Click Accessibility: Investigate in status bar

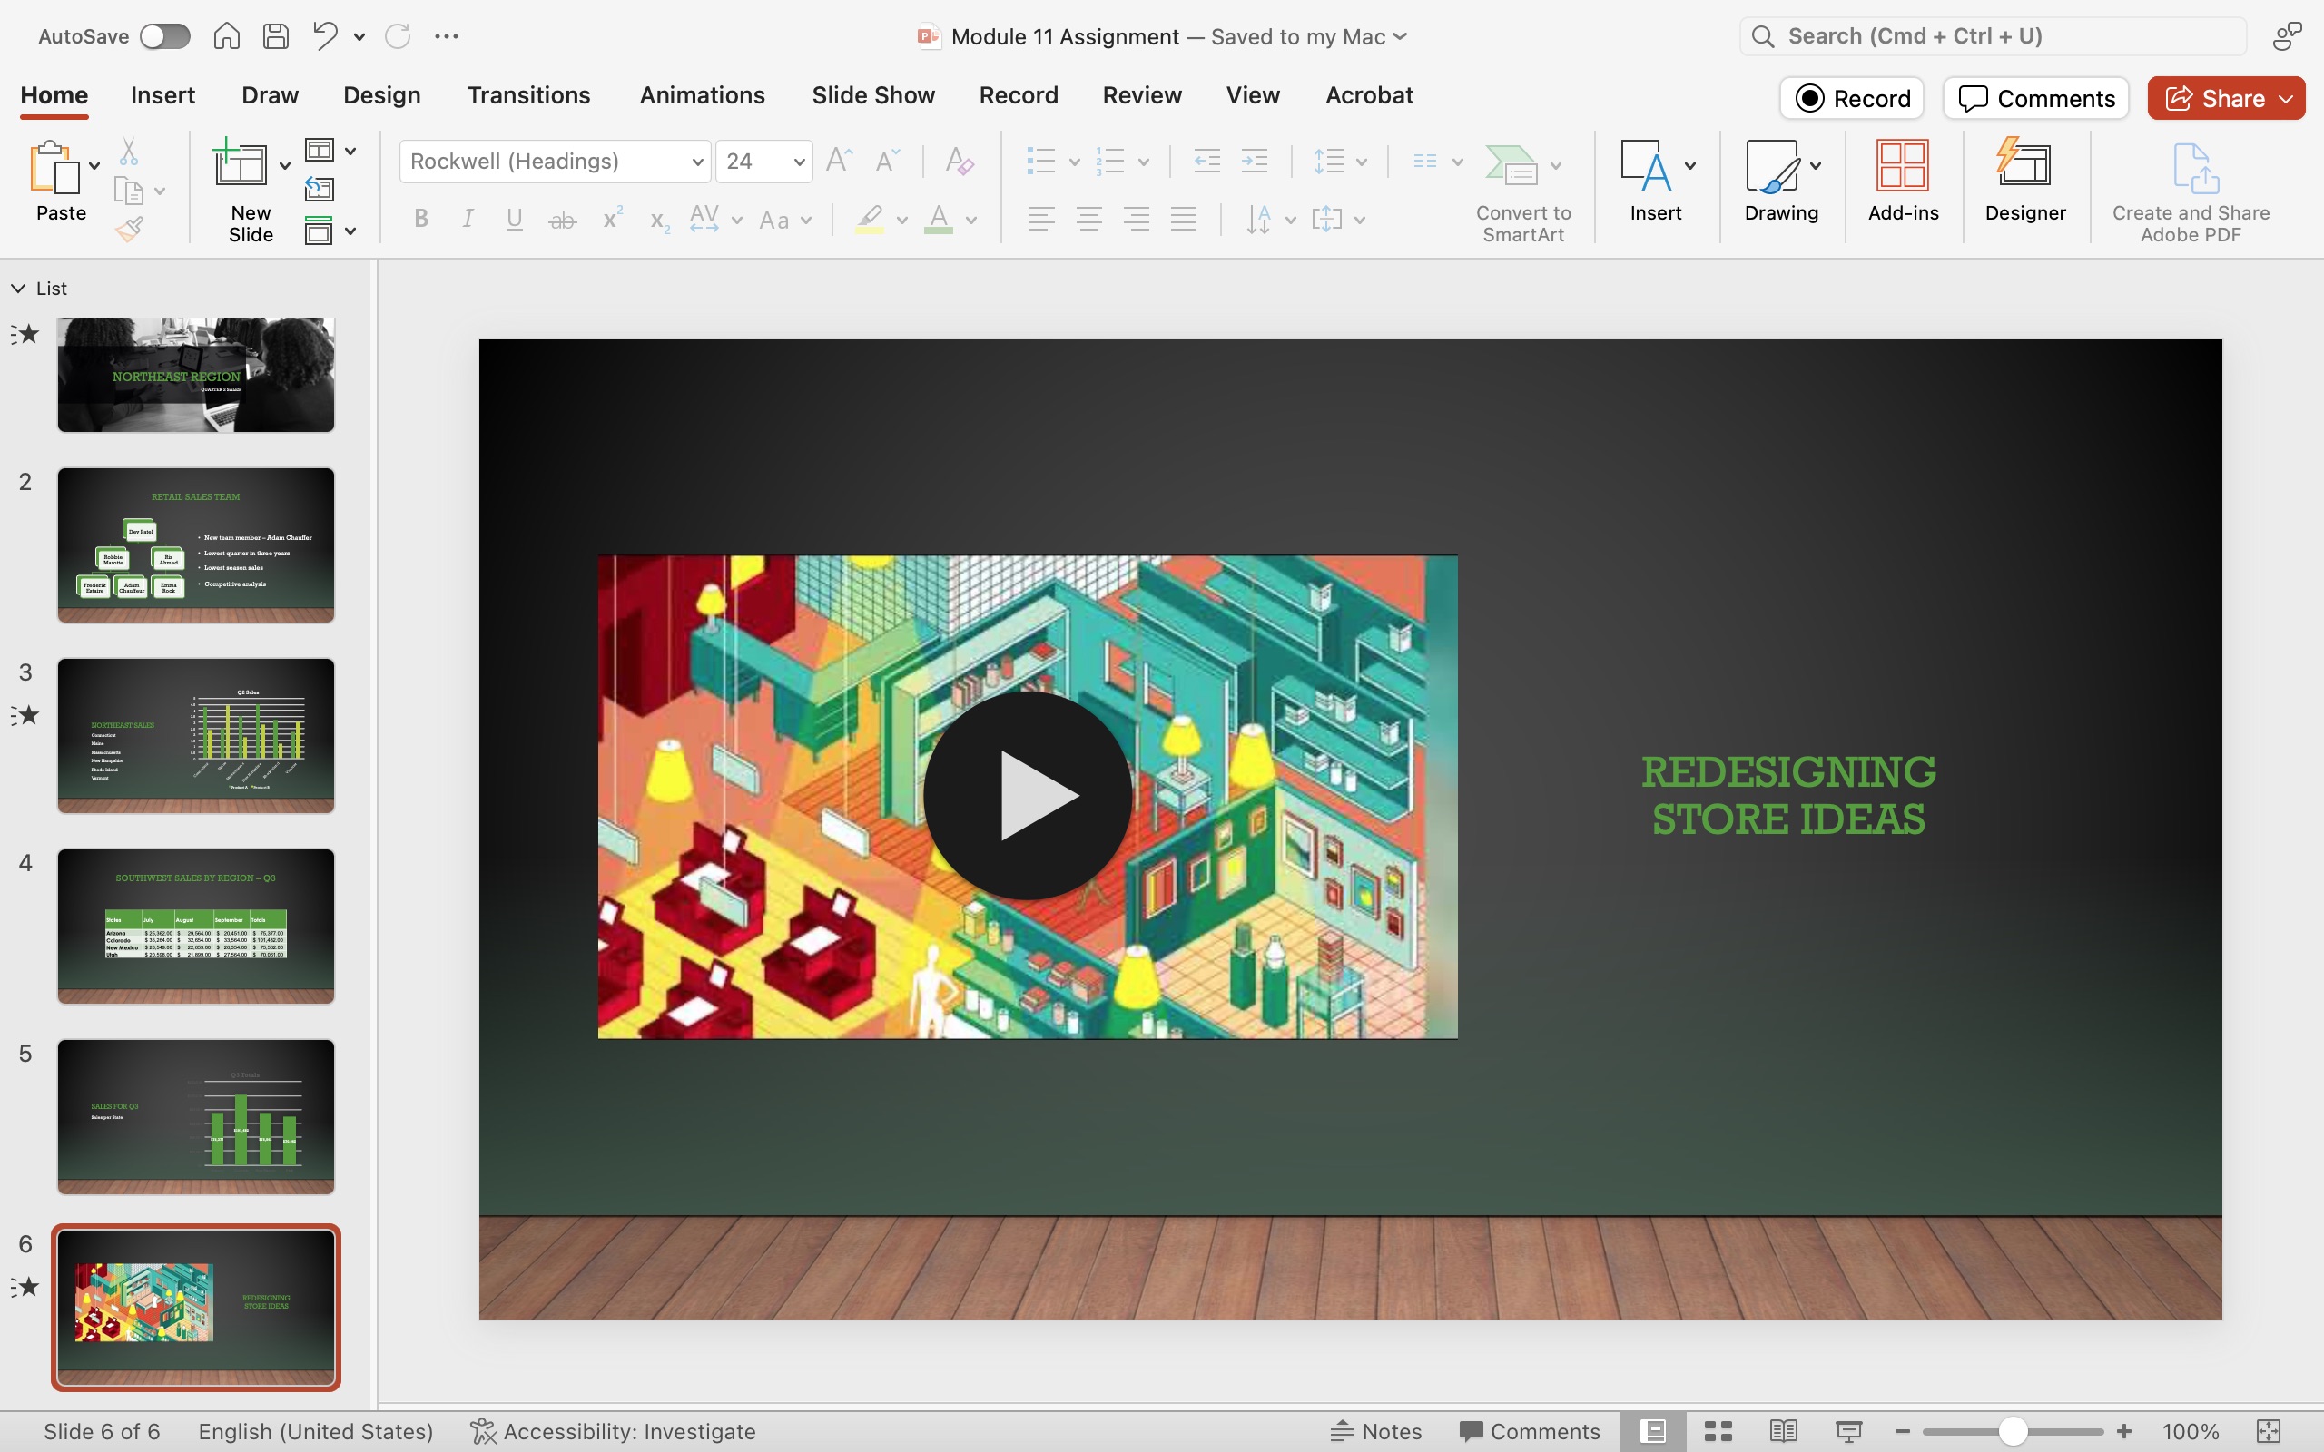tap(613, 1431)
